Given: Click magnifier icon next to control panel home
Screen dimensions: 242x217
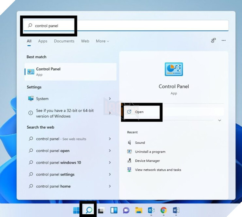Looking at the screenshot, I should coord(31,186).
